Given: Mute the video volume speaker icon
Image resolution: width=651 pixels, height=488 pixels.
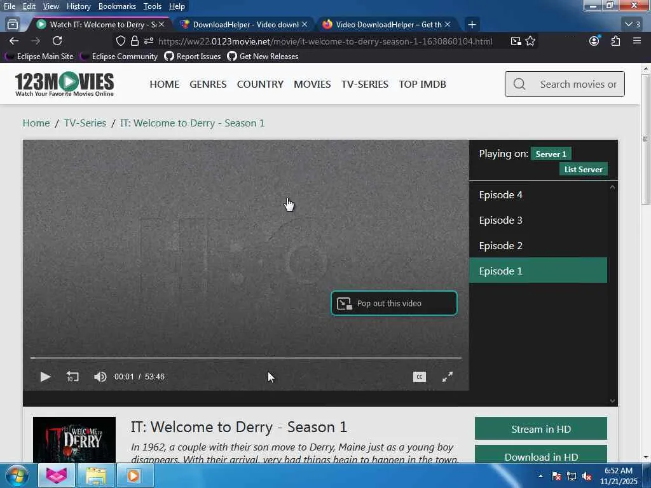Looking at the screenshot, I should click(100, 377).
